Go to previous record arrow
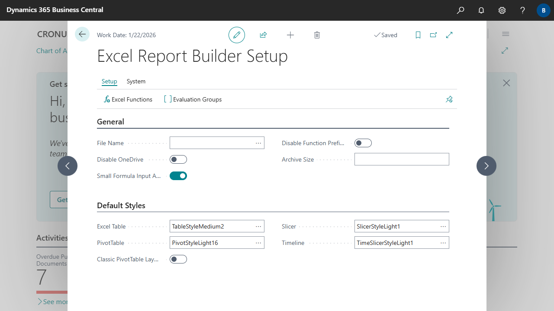554x311 pixels. (x=68, y=166)
